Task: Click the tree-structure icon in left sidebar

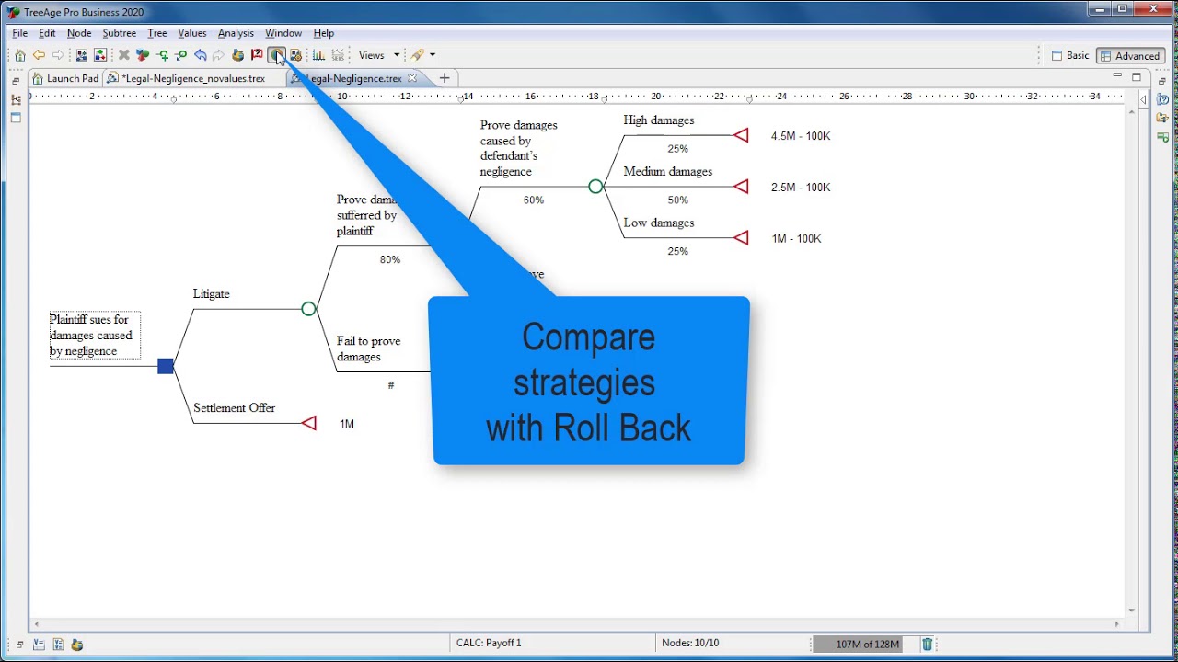Action: pyautogui.click(x=16, y=99)
